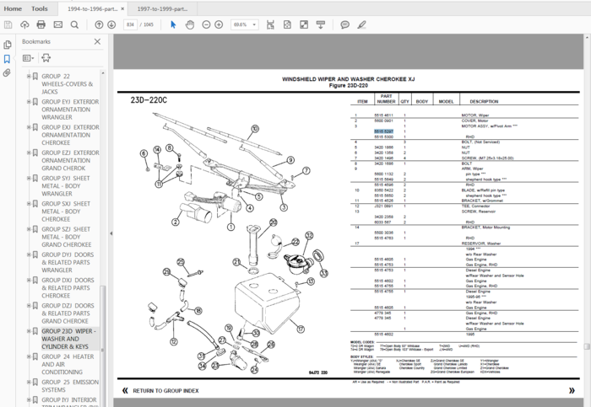
Task: Select the 1994-to-1996 parts document tab
Action: [x=92, y=8]
